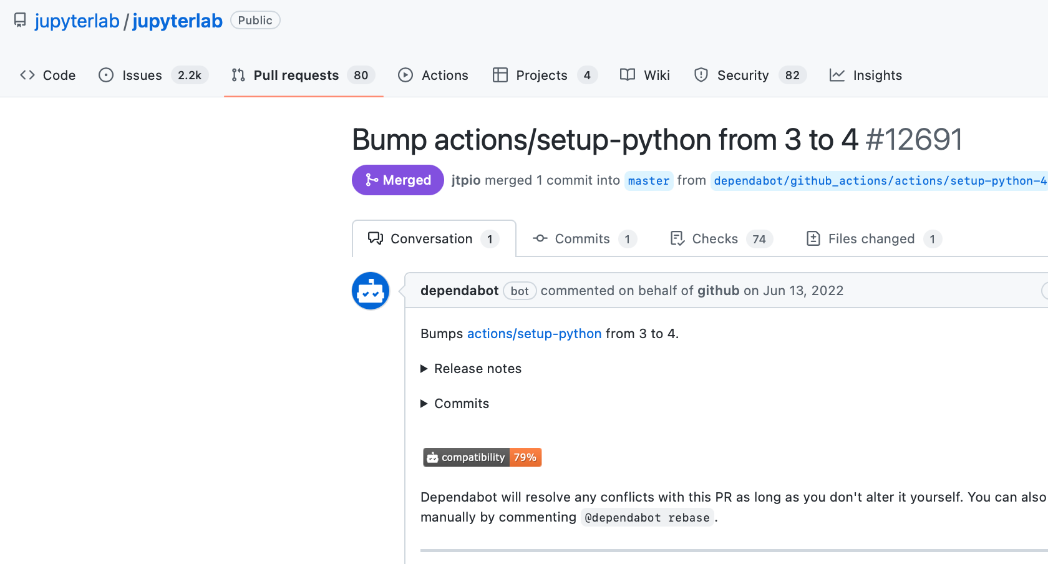Select the Conversation tab

click(x=434, y=238)
